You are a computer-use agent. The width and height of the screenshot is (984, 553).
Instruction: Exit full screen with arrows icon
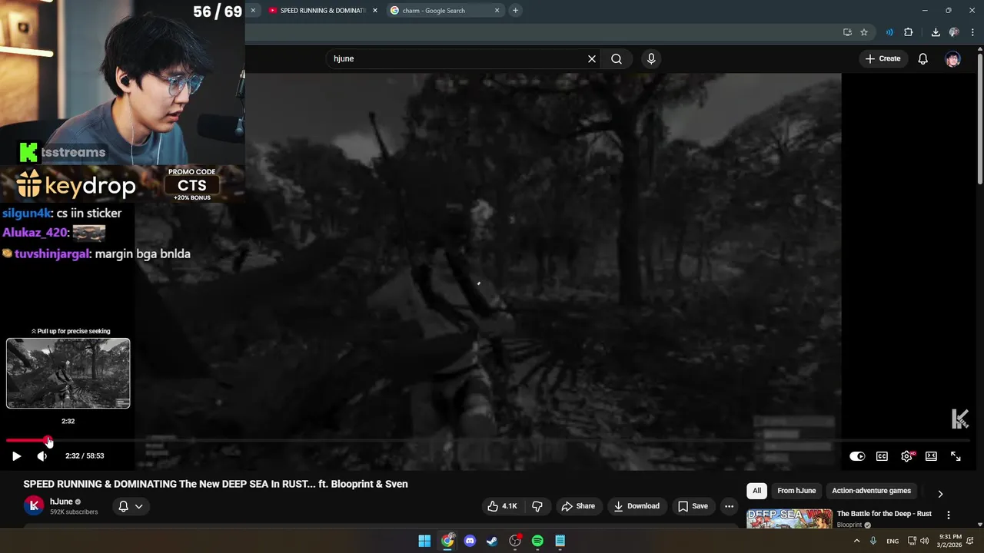pos(956,456)
